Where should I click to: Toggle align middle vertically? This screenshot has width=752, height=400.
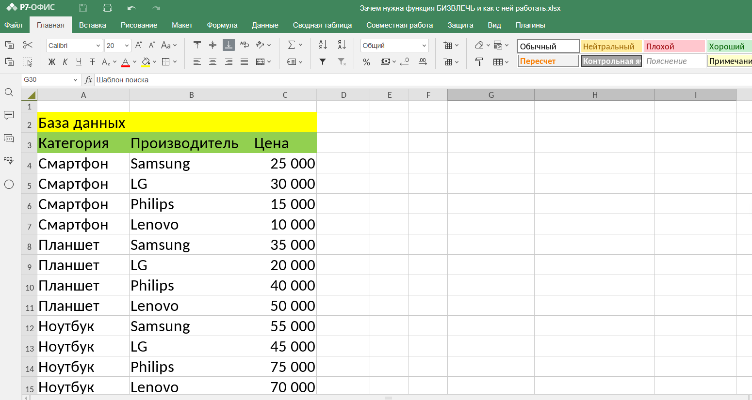(213, 45)
